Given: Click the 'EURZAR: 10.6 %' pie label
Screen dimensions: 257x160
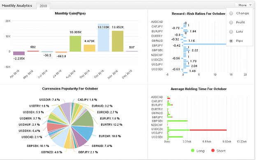Looking at the screenshot, I should pyautogui.click(x=110, y=136).
